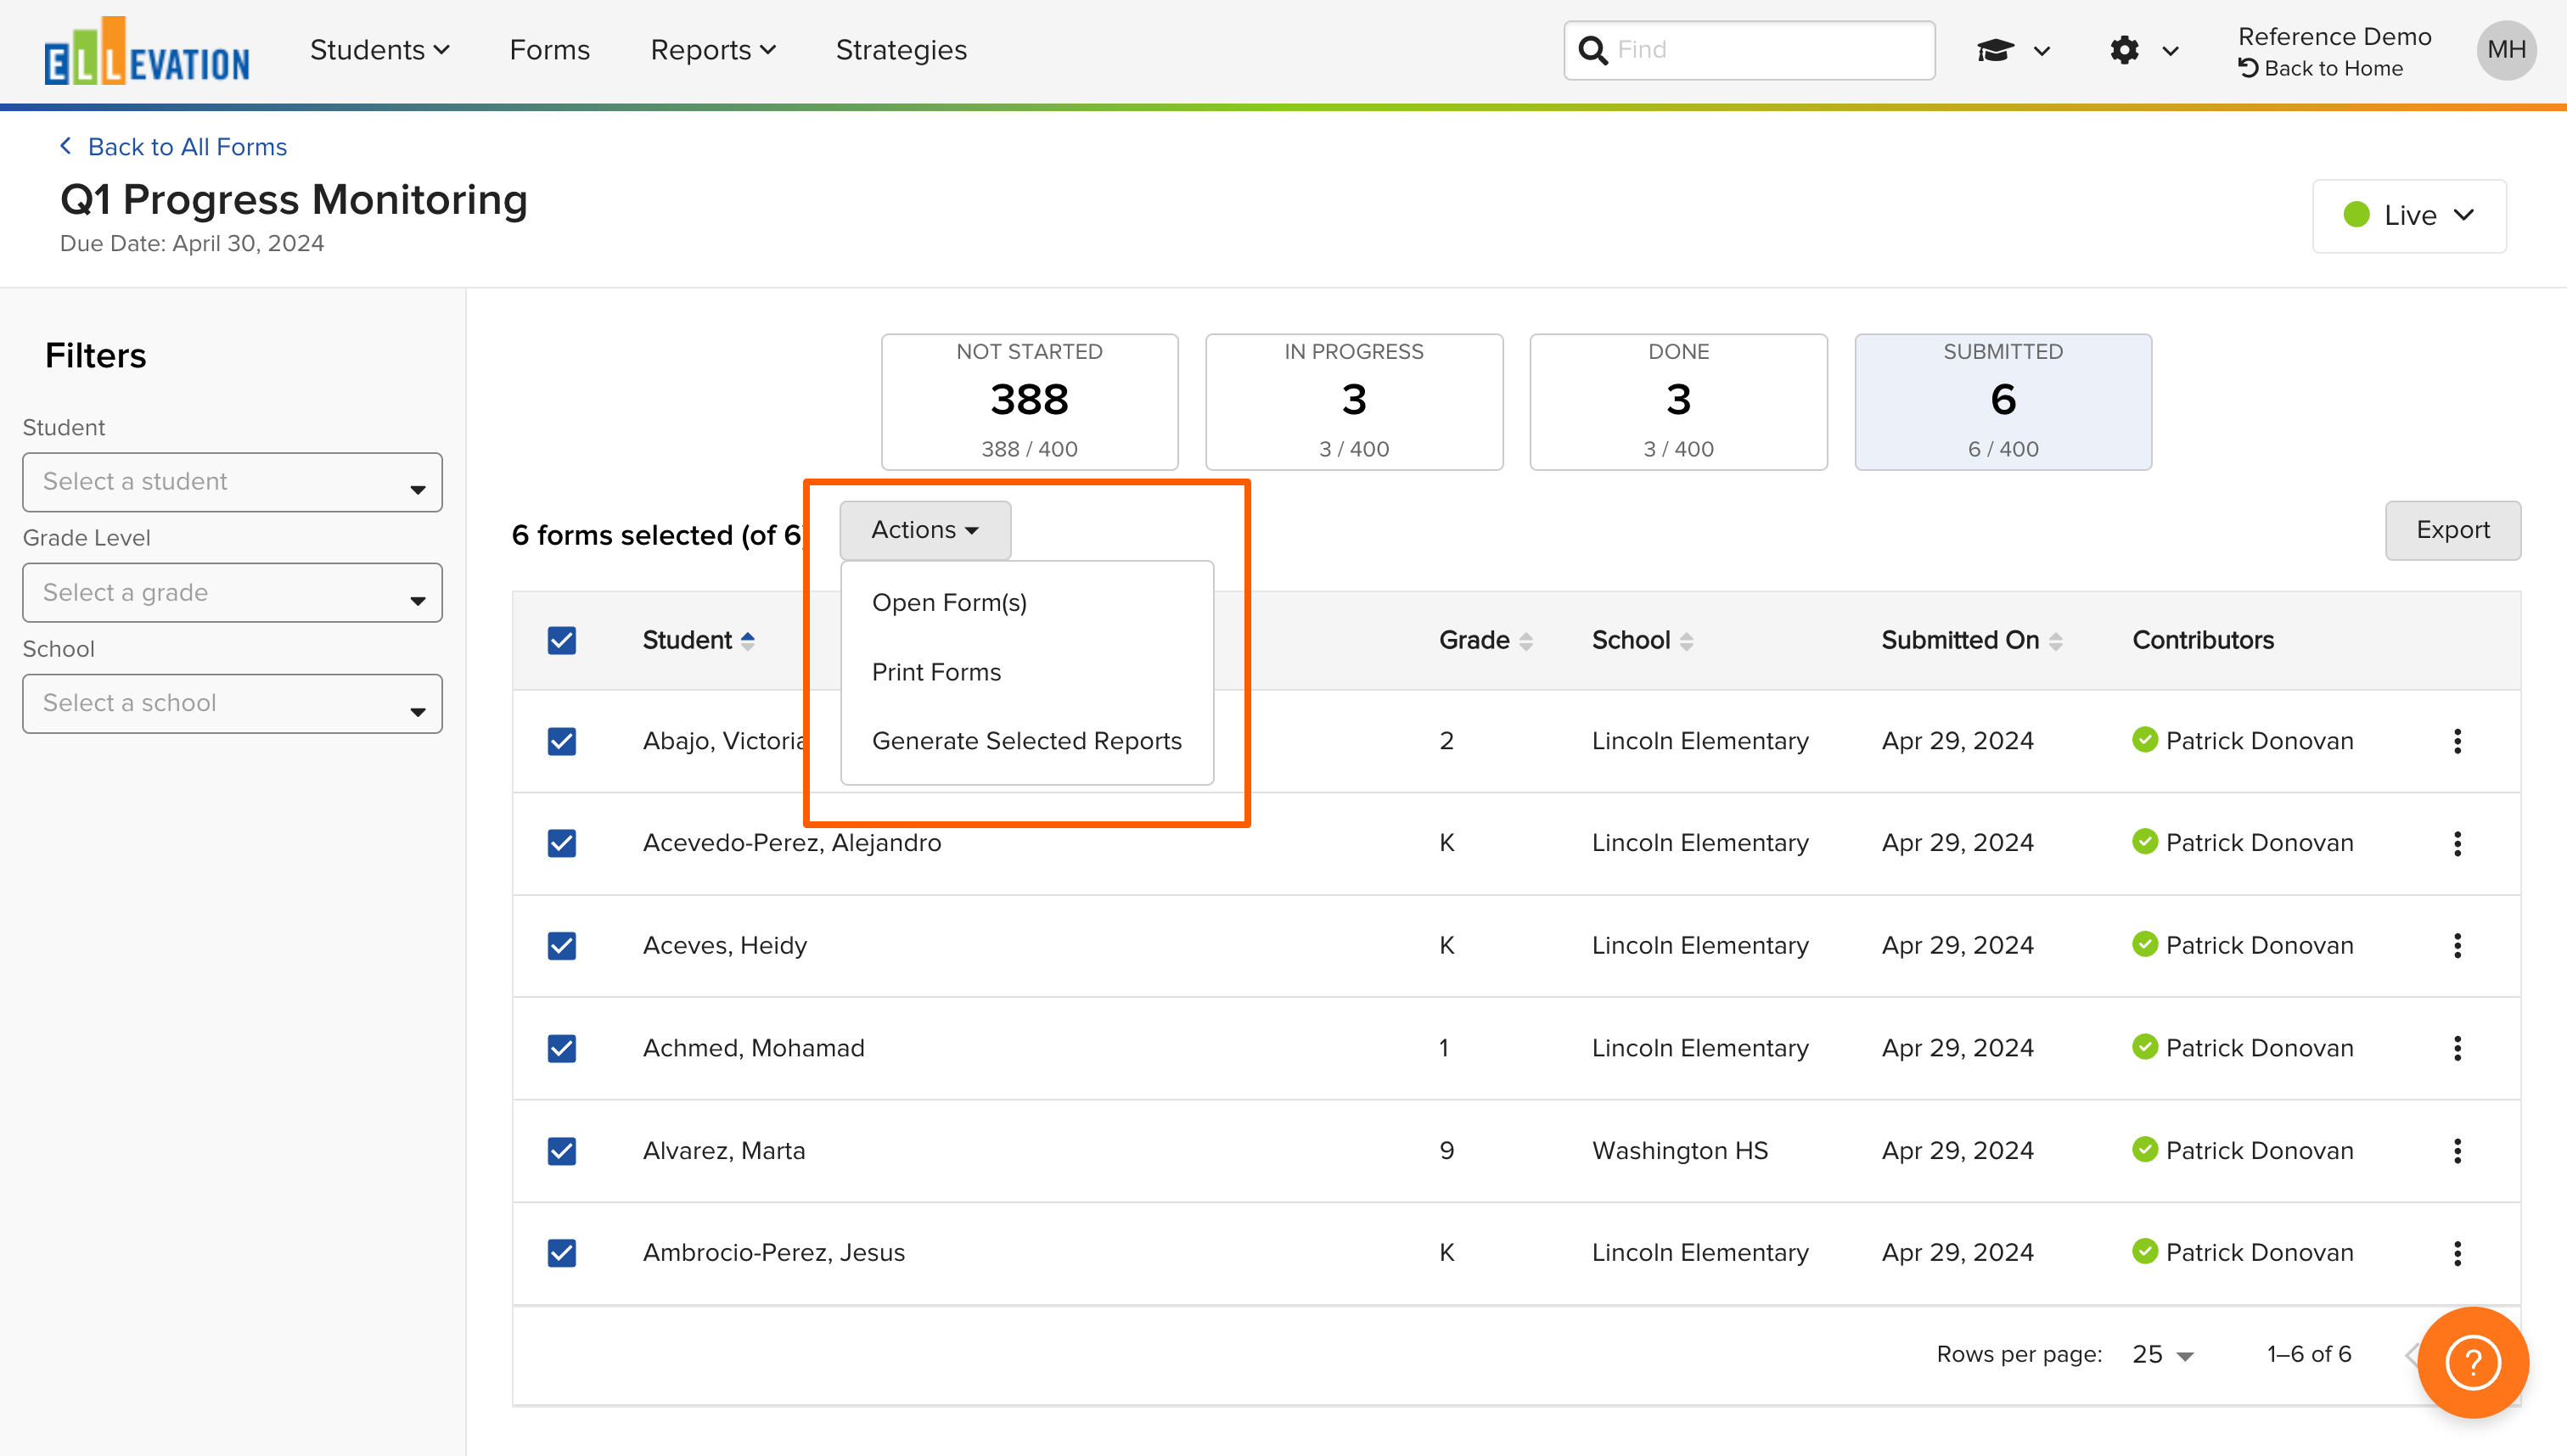2567x1456 pixels.
Task: Expand the Students nav dropdown
Action: 379,50
